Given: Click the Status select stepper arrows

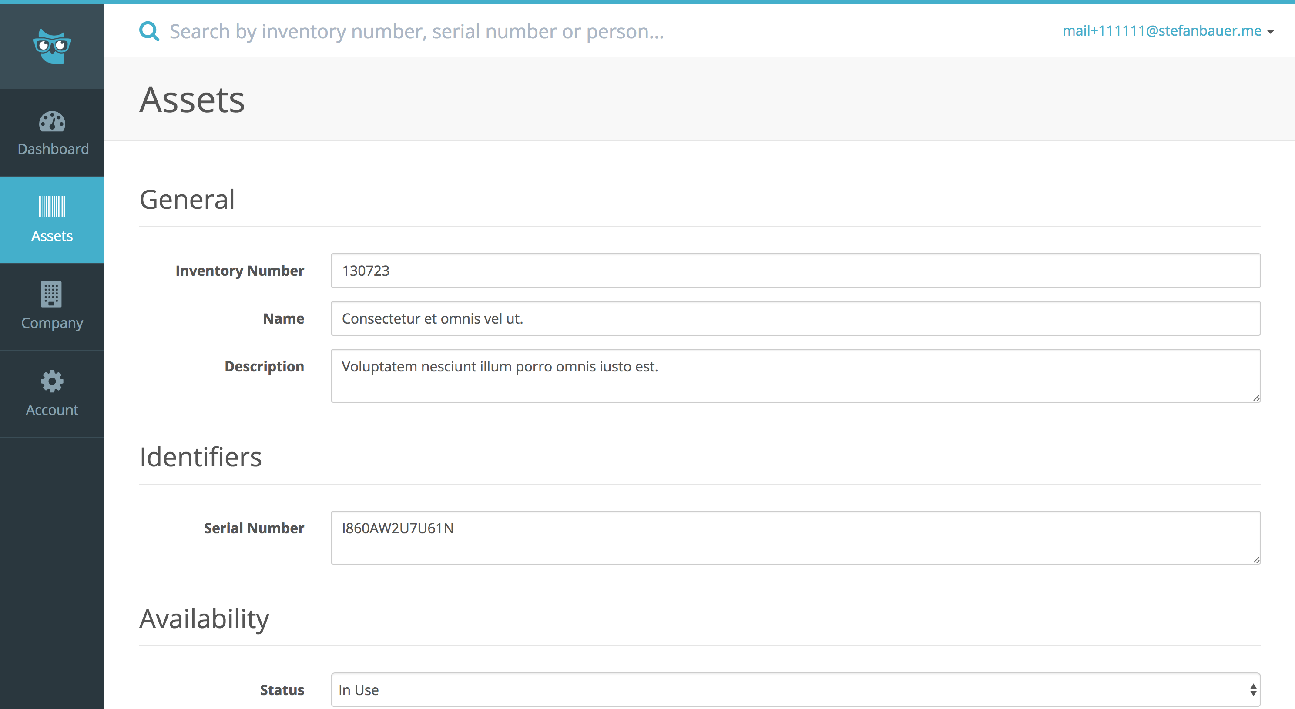Looking at the screenshot, I should pyautogui.click(x=1253, y=690).
